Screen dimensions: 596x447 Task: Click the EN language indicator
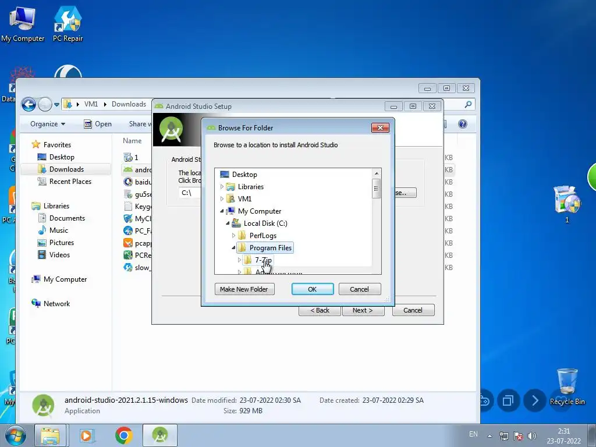pyautogui.click(x=473, y=434)
